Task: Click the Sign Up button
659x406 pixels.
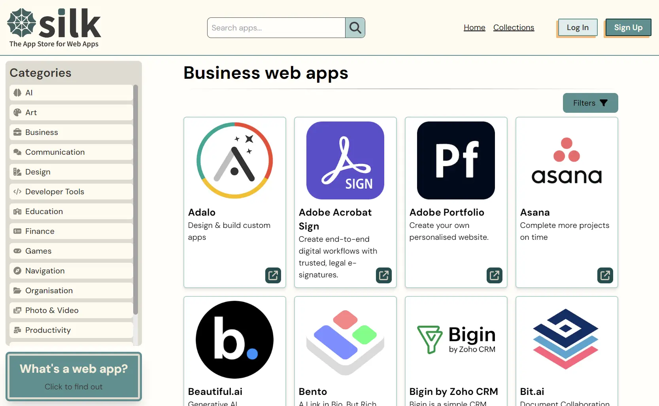Action: click(628, 27)
